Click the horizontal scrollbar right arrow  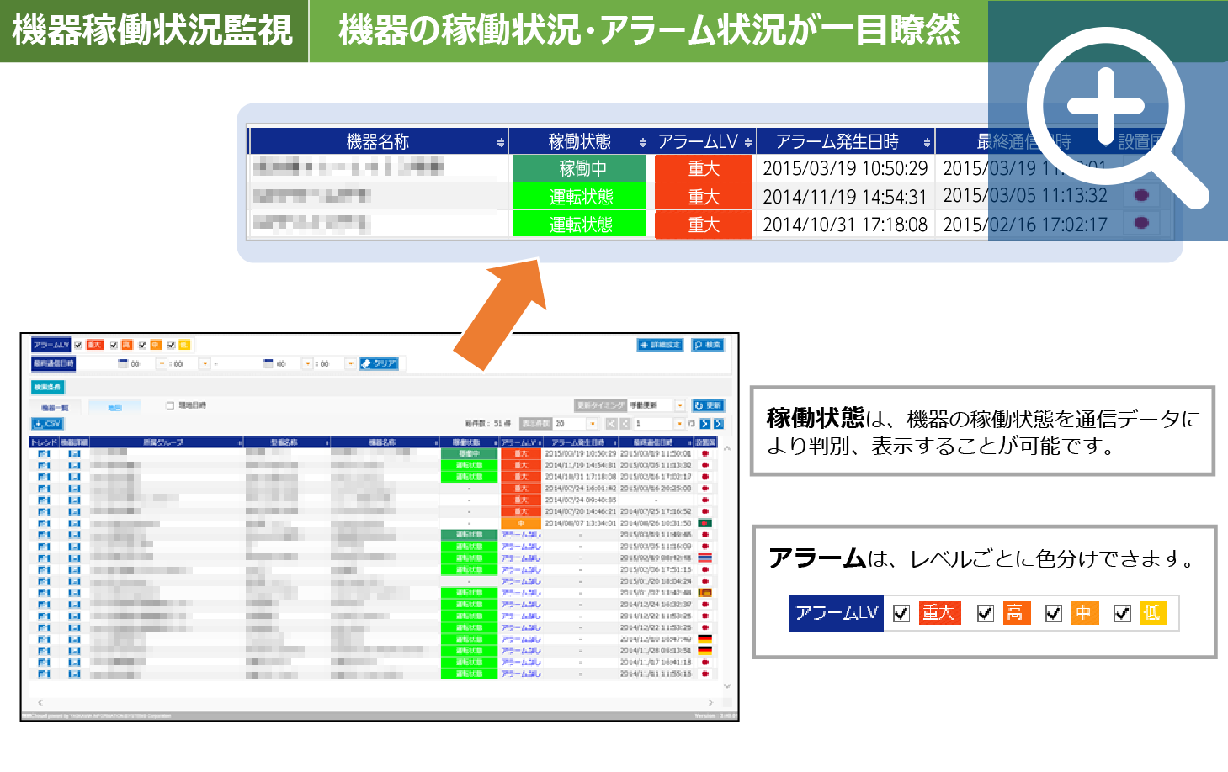[710, 702]
